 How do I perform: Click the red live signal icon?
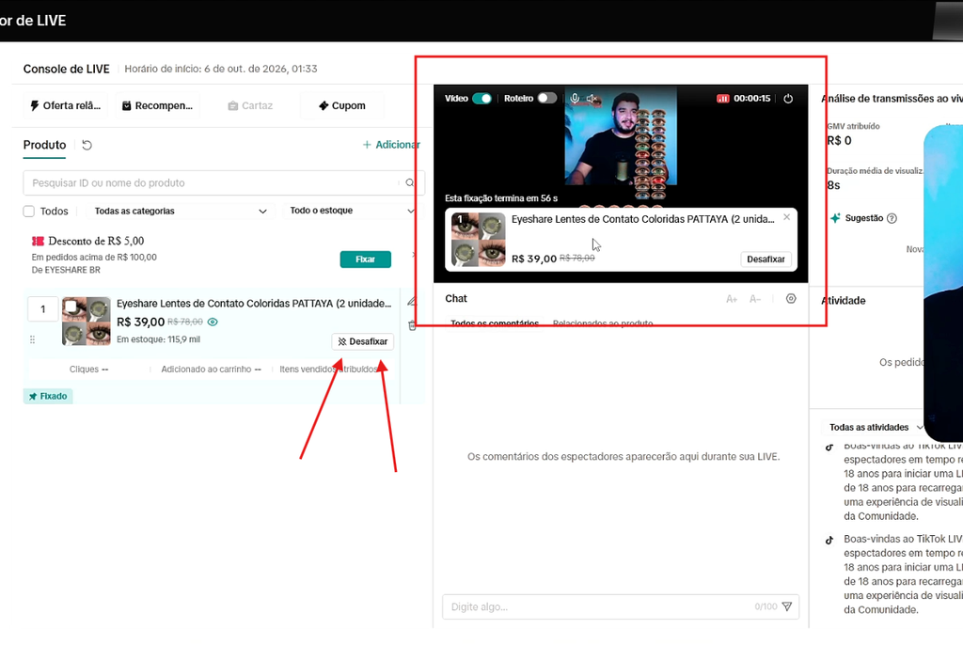[723, 99]
